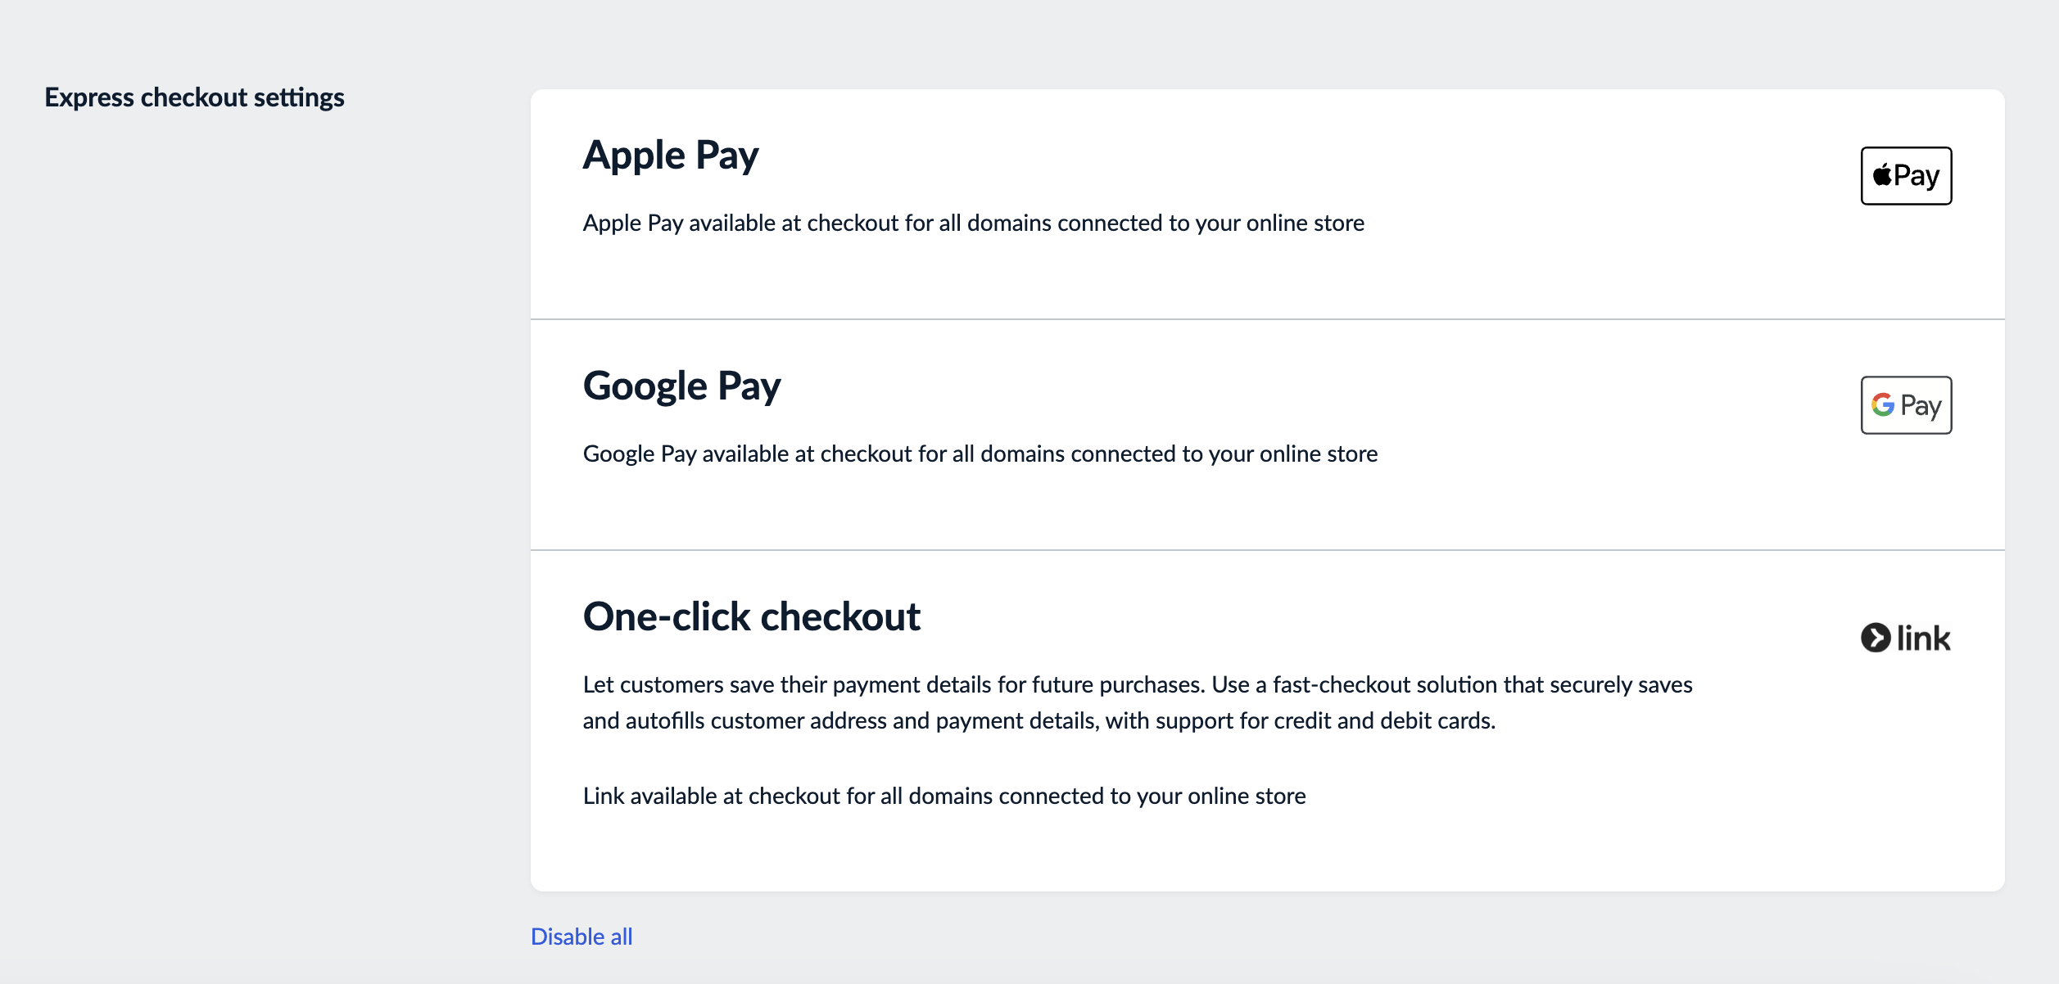Click the Link one-click checkout icon
The height and width of the screenshot is (984, 2059).
coord(1906,638)
